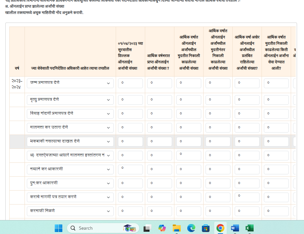304x234 pixels.
Task: Click disposed-after-deadline field in विवाह नोदणी row
Action: [218, 114]
